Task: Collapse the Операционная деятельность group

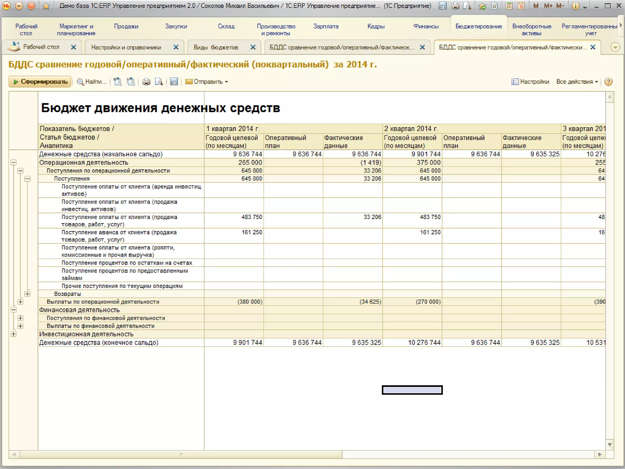Action: coord(13,162)
